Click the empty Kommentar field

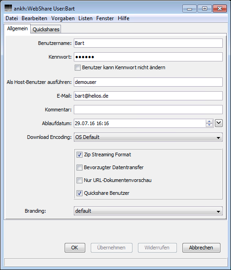148,110
